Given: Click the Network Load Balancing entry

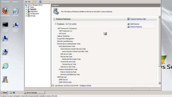Looking at the screenshot, I should tap(65, 41).
